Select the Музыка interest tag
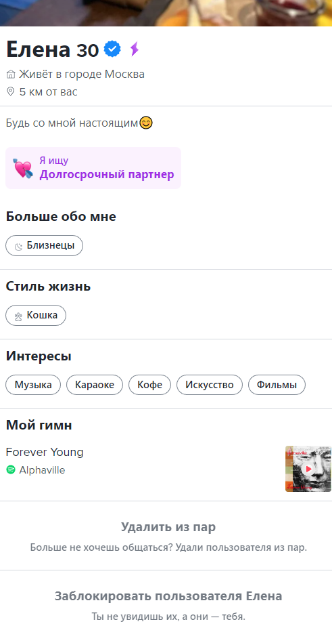332x626 pixels. click(x=33, y=385)
